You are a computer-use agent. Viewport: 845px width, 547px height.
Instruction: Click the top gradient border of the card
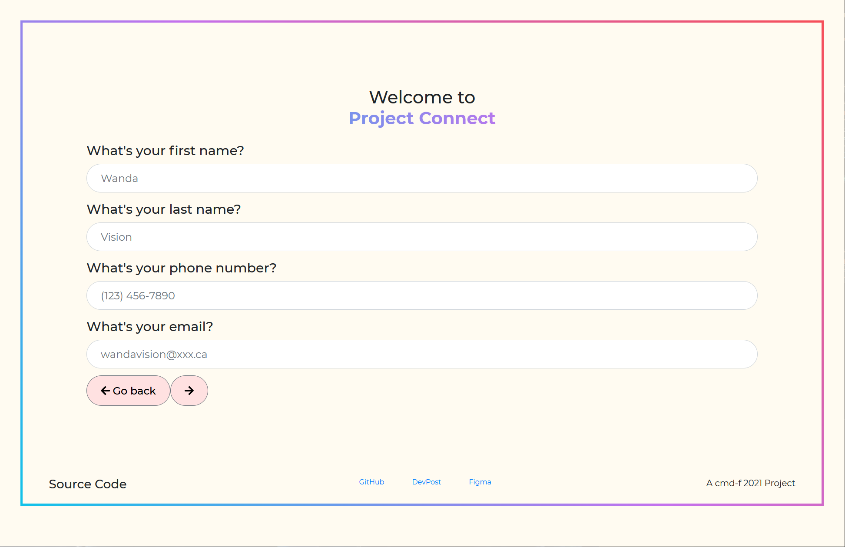(x=421, y=21)
